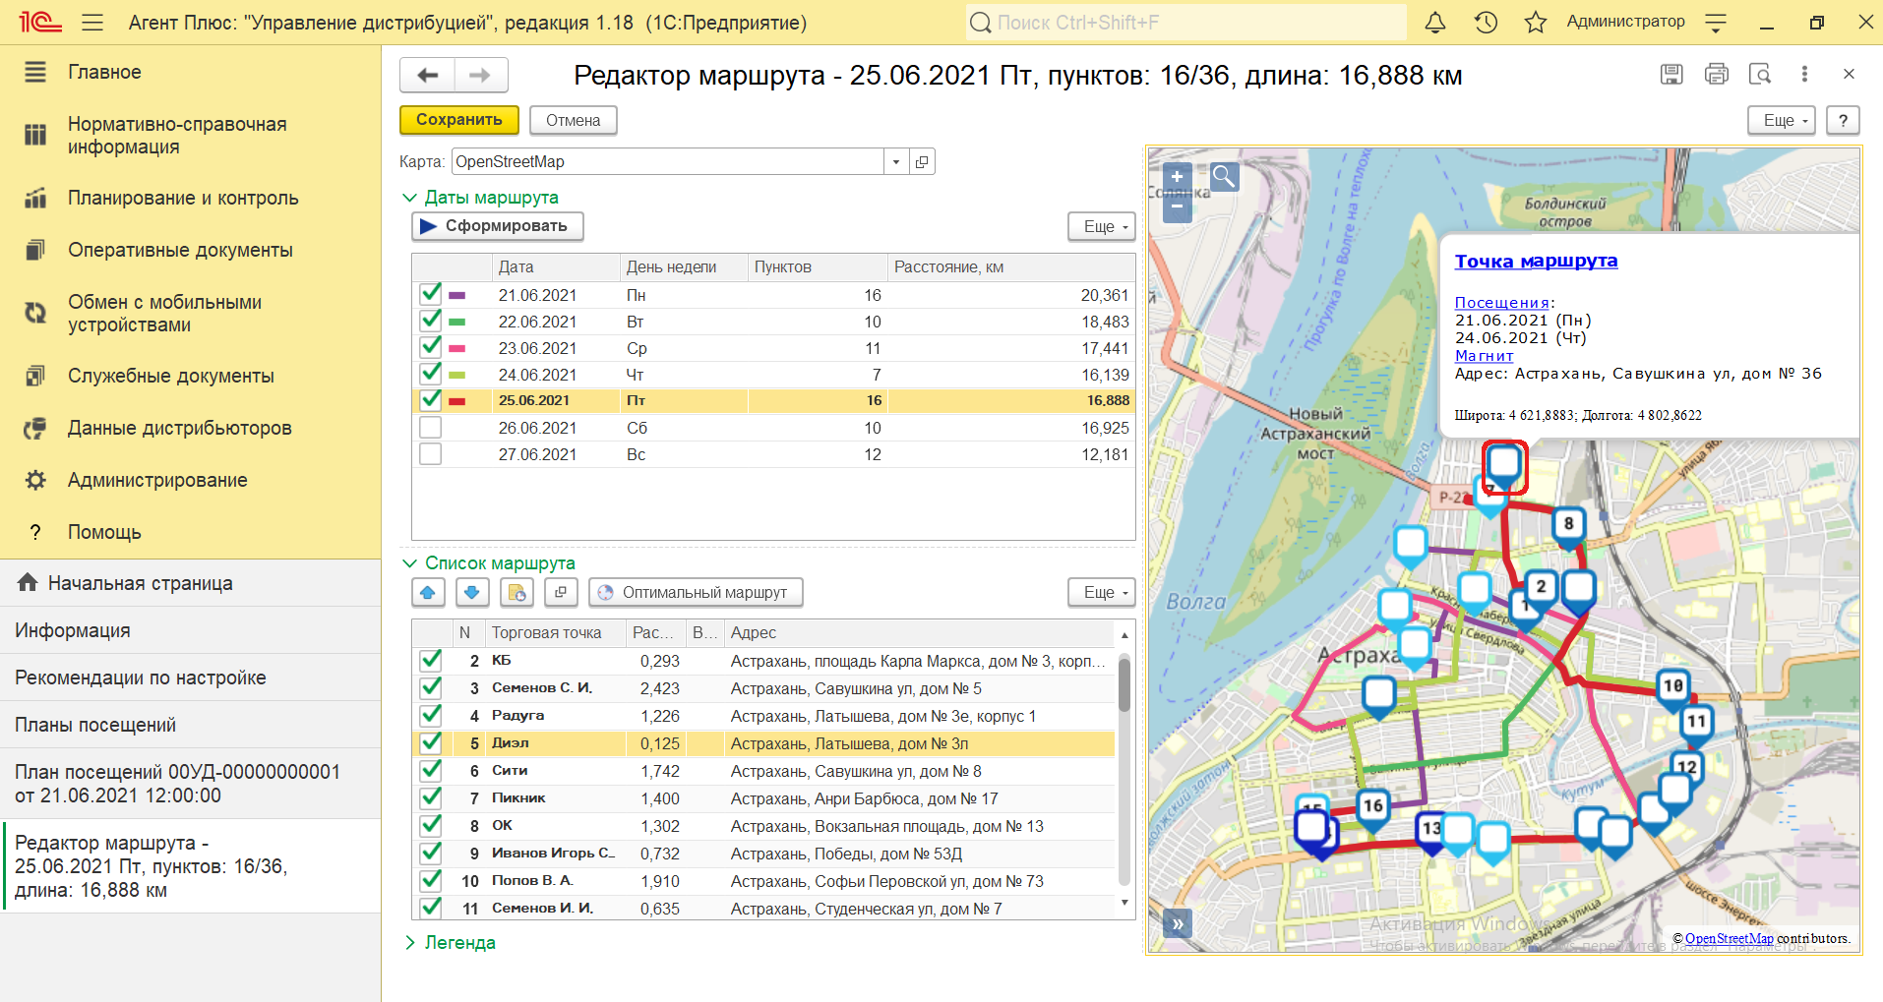Screen dimensions: 1883x1002
Task: Open favorites star icon
Action: click(1535, 23)
